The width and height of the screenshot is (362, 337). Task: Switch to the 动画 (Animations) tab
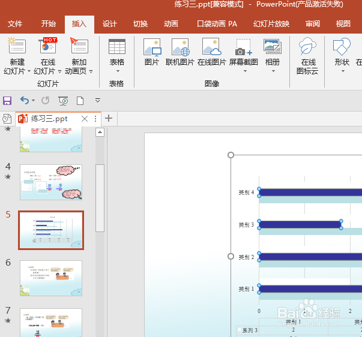171,24
